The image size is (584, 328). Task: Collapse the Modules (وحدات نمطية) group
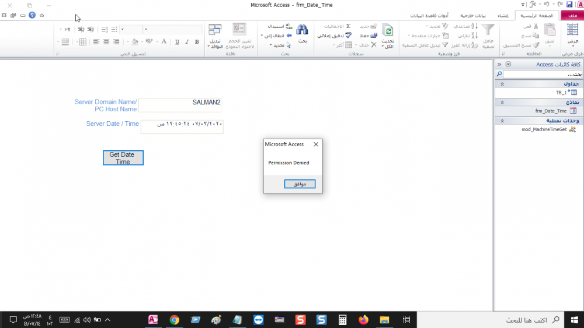point(502,121)
